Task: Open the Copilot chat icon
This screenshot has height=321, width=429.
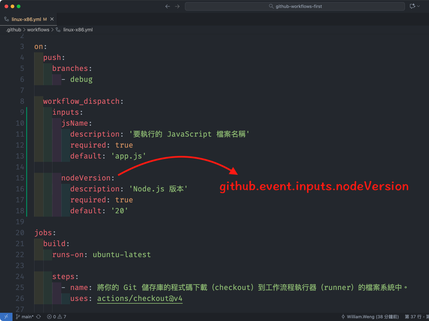Action: click(x=413, y=6)
